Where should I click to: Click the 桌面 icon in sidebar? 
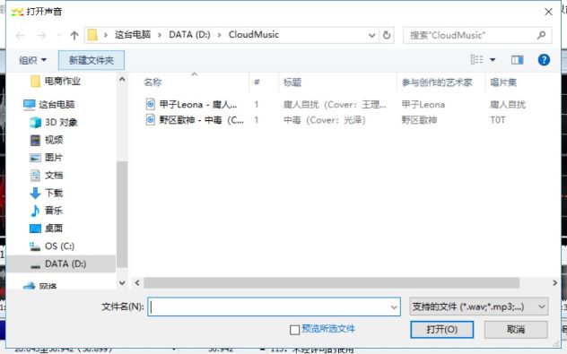(x=35, y=229)
